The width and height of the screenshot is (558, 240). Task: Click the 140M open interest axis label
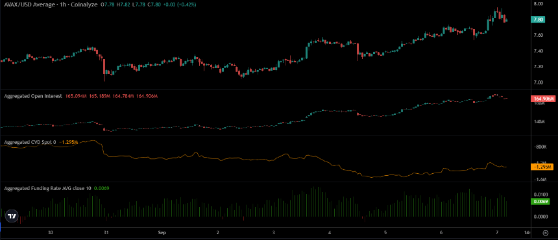click(539, 121)
